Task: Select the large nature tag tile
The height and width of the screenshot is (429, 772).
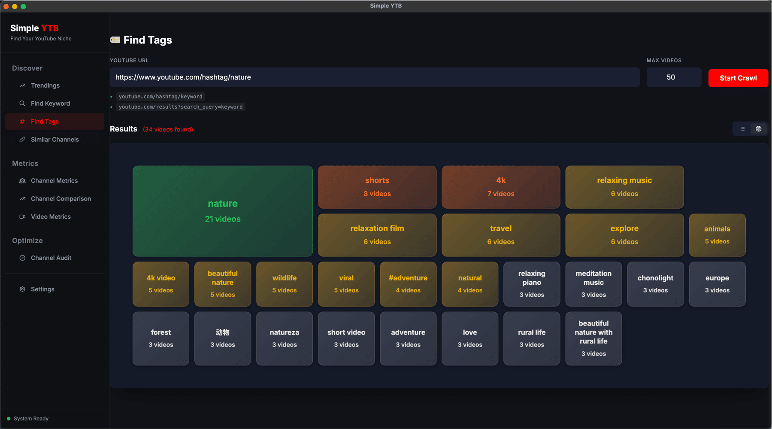Action: [x=222, y=211]
